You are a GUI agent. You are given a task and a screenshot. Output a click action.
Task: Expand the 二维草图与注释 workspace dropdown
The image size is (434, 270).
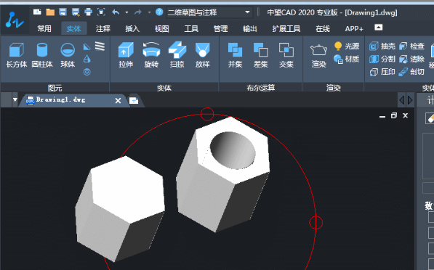tap(247, 12)
